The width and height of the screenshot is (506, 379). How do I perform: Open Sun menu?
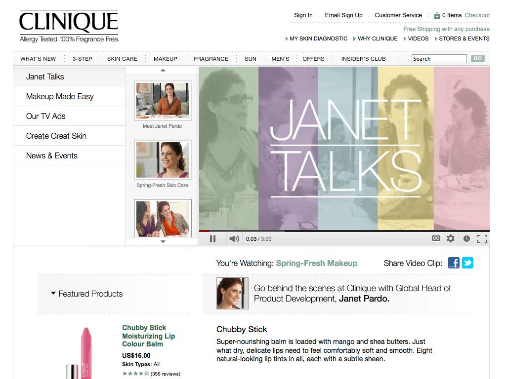(x=251, y=59)
